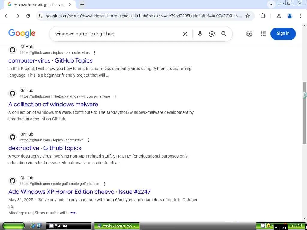This screenshot has width=307, height=230.
Task: Focus the Google search input field
Action: click(118, 34)
